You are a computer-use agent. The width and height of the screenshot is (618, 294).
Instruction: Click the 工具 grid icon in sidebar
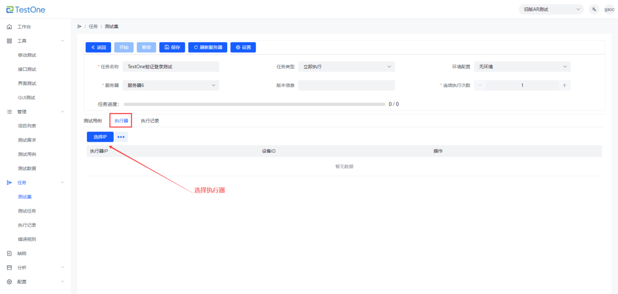[x=9, y=41]
